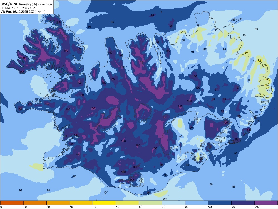The height and width of the screenshot is (209, 278).
Task: Click the 'VT: Fim. 16.10.2025 20Z (+44 h)' line
Action: pos(23,12)
